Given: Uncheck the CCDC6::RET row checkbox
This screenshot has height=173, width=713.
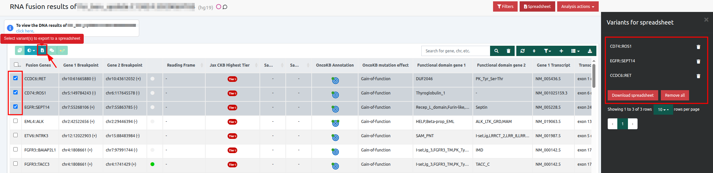Looking at the screenshot, I should pyautogui.click(x=16, y=78).
